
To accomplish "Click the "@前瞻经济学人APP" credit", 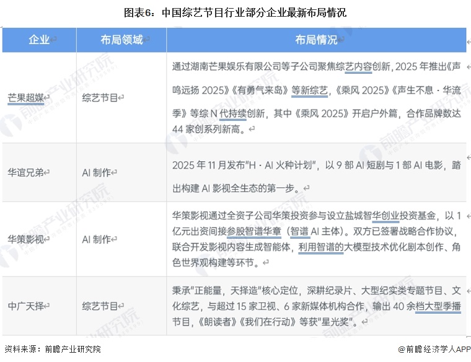I will (434, 349).
